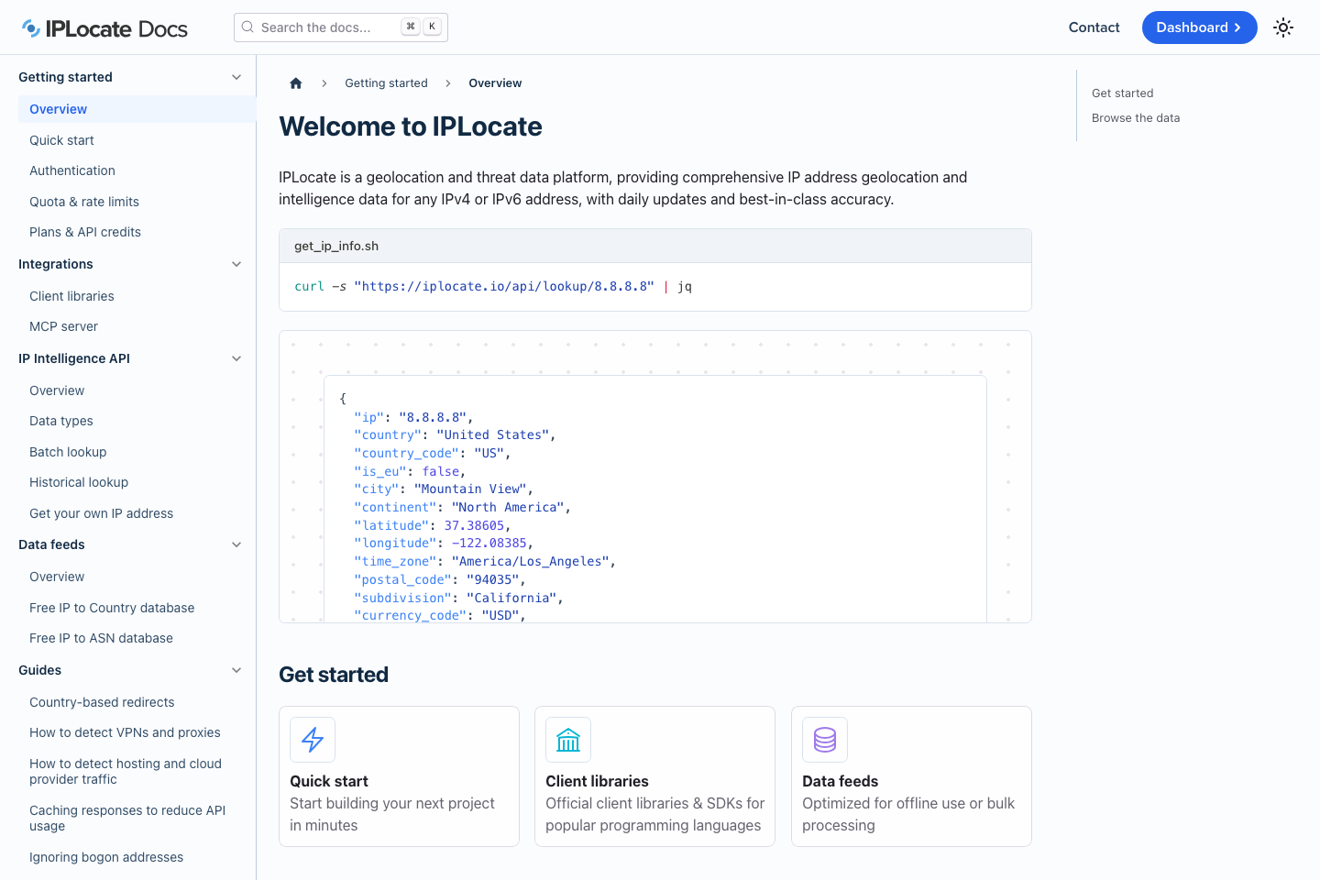Screen dimensions: 1320x880
Task: Toggle light/dark theme with the sun icon
Action: 1283,27
